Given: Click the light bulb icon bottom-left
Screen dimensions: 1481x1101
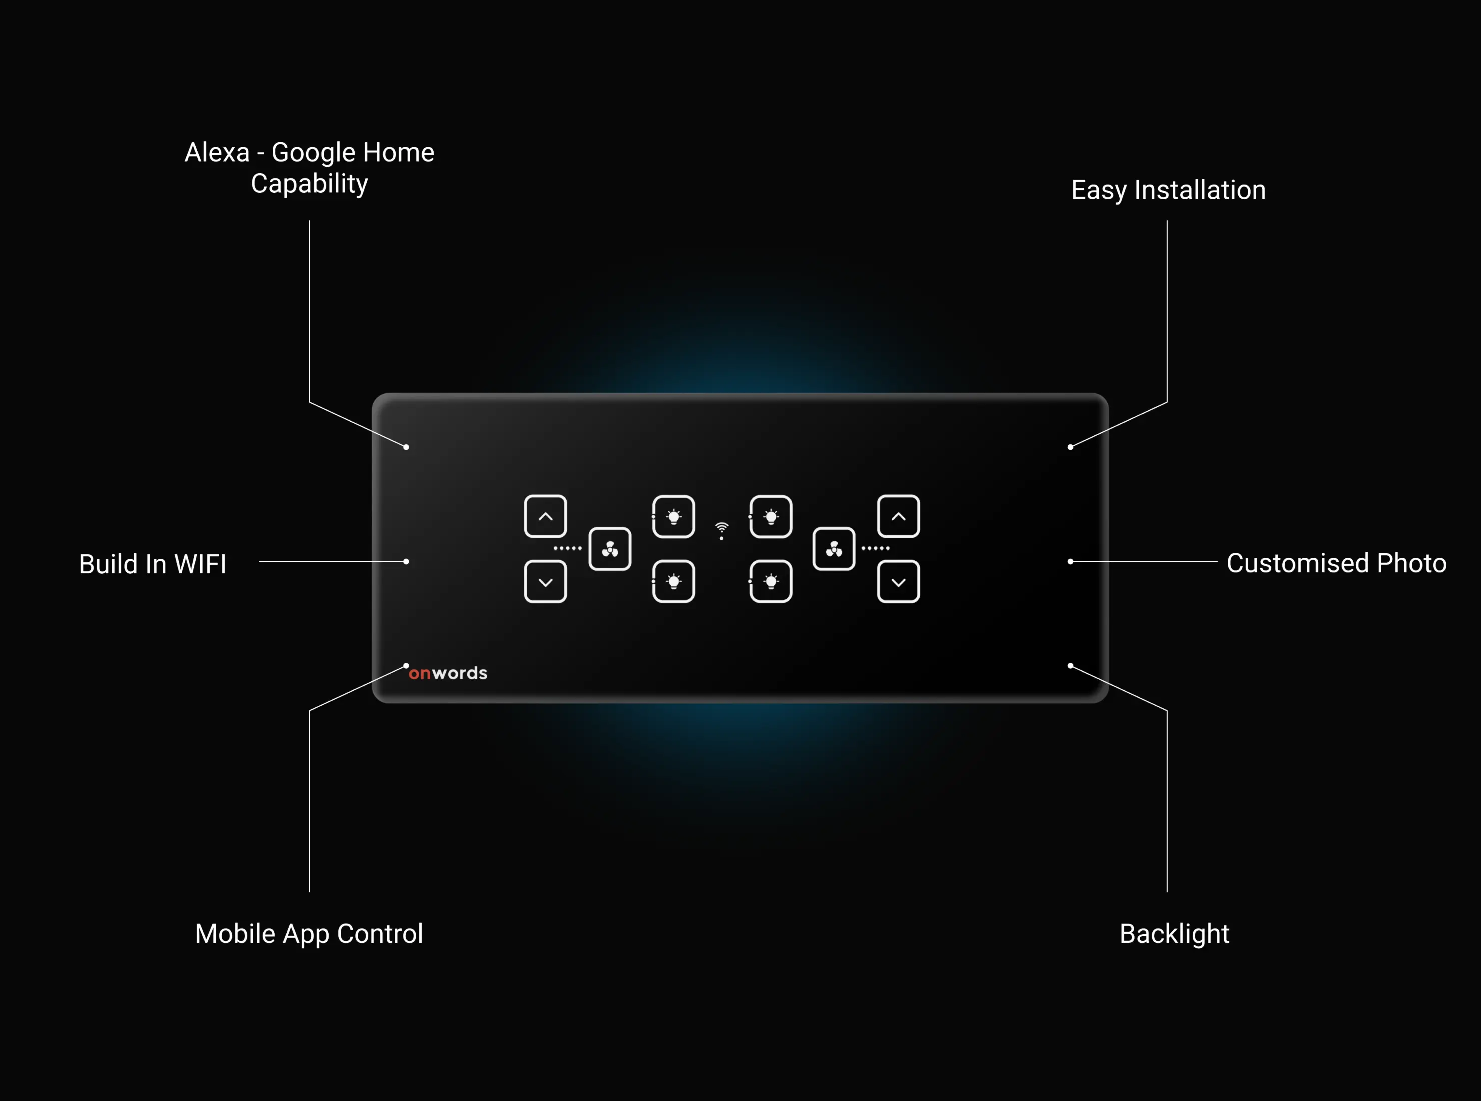Looking at the screenshot, I should click(x=670, y=581).
